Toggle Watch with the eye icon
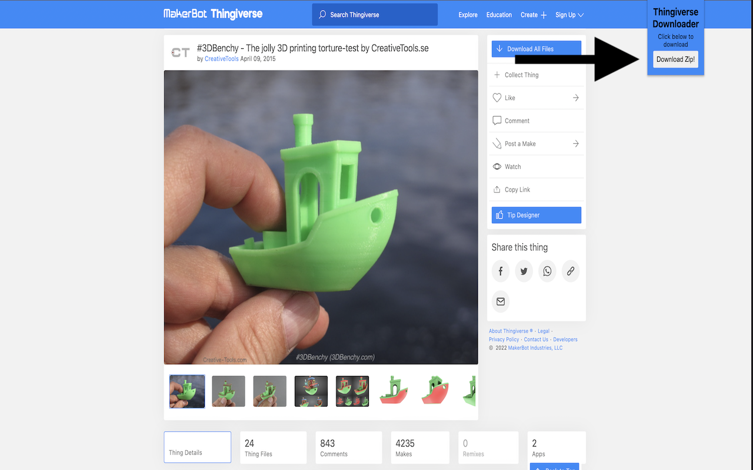Image resolution: width=753 pixels, height=470 pixels. pyautogui.click(x=497, y=166)
